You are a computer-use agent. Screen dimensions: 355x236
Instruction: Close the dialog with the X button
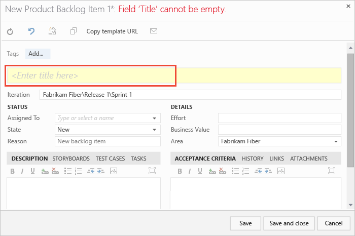click(x=348, y=6)
